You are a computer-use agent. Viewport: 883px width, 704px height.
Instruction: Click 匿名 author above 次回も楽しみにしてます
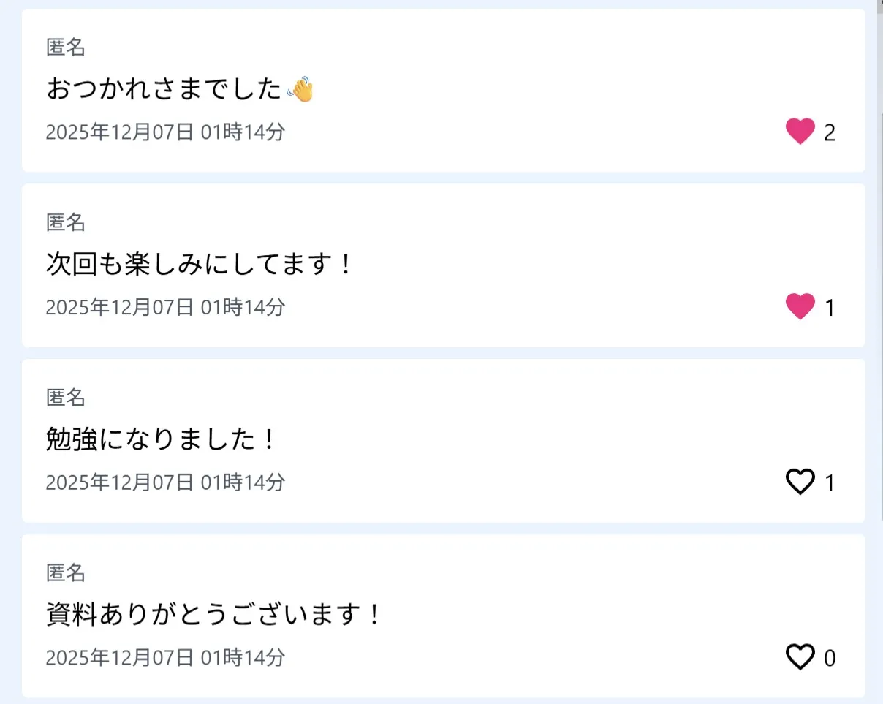[66, 222]
